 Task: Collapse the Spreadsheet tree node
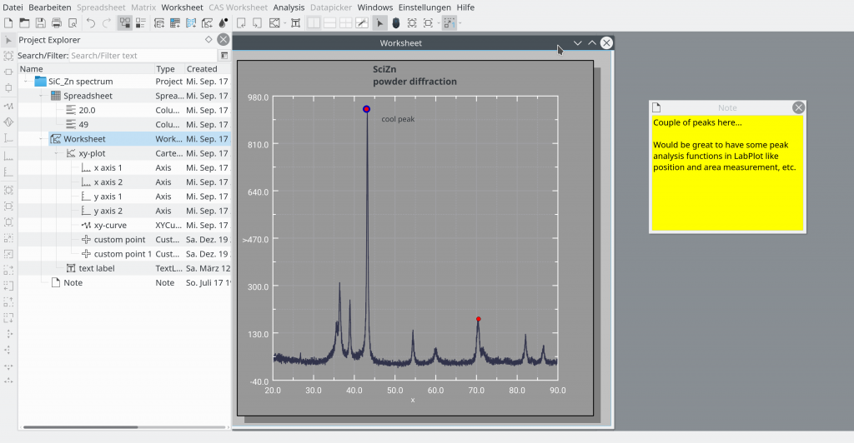coord(41,96)
